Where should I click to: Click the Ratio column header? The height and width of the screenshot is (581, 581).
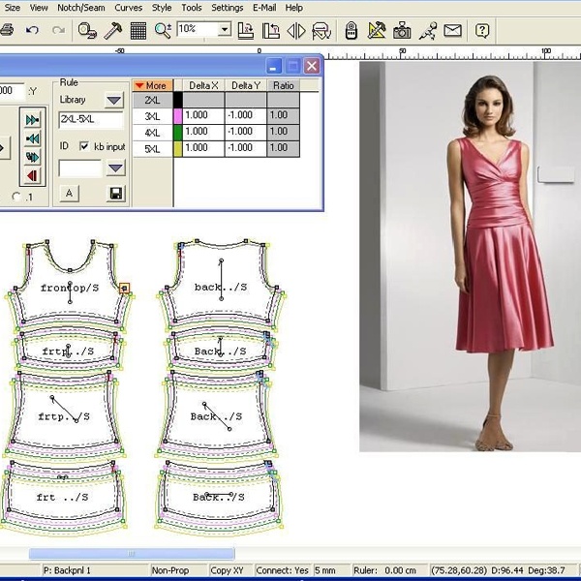[x=283, y=85]
